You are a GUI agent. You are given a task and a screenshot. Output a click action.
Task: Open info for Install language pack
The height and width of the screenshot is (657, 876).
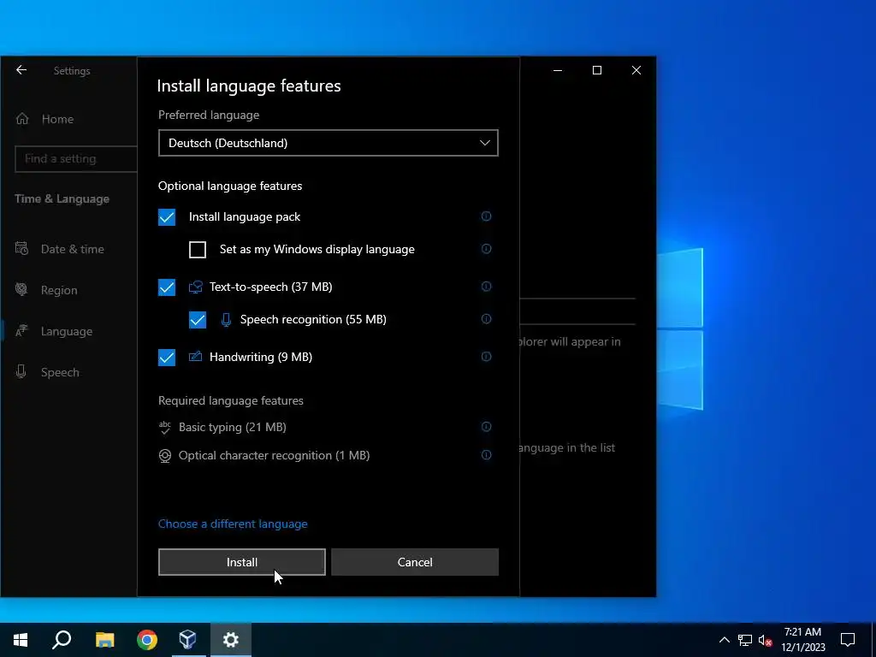click(486, 216)
